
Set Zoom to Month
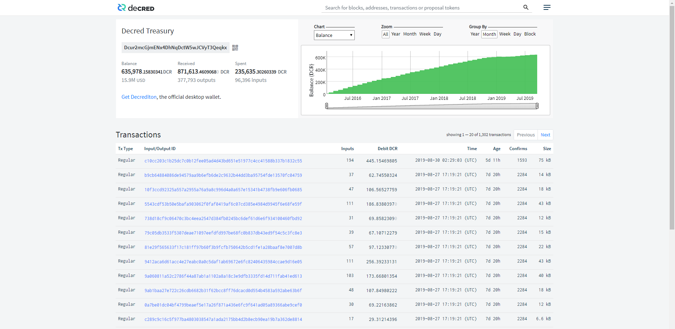pyautogui.click(x=410, y=34)
